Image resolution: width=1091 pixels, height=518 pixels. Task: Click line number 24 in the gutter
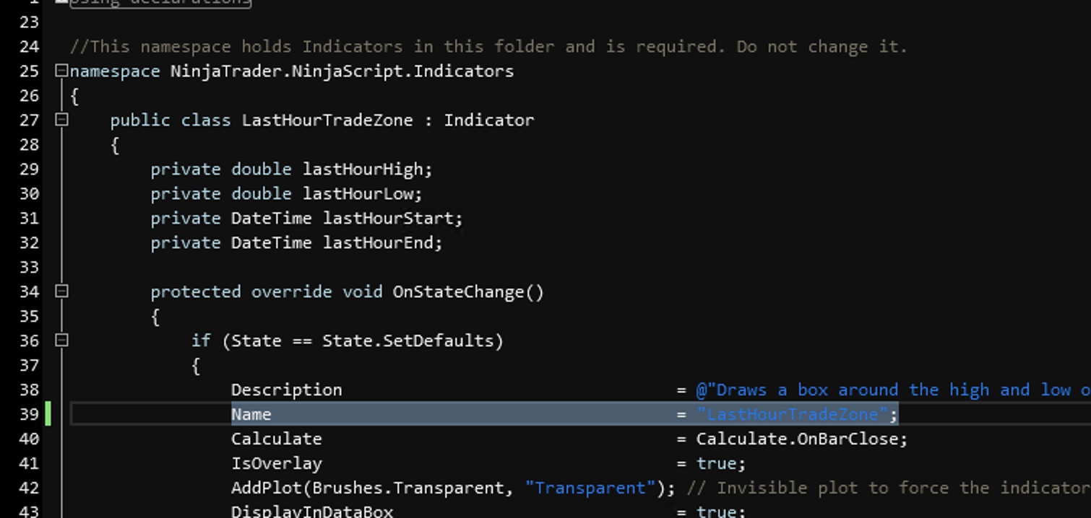[29, 46]
